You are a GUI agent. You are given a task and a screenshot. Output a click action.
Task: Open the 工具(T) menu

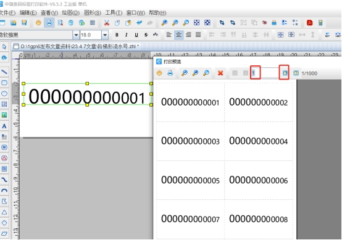coord(114,13)
